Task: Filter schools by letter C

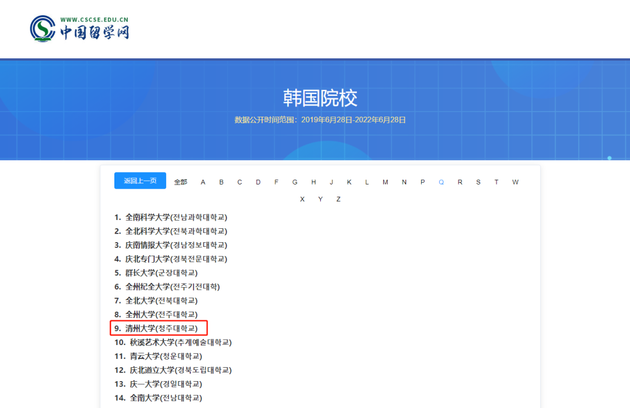Action: pos(240,182)
